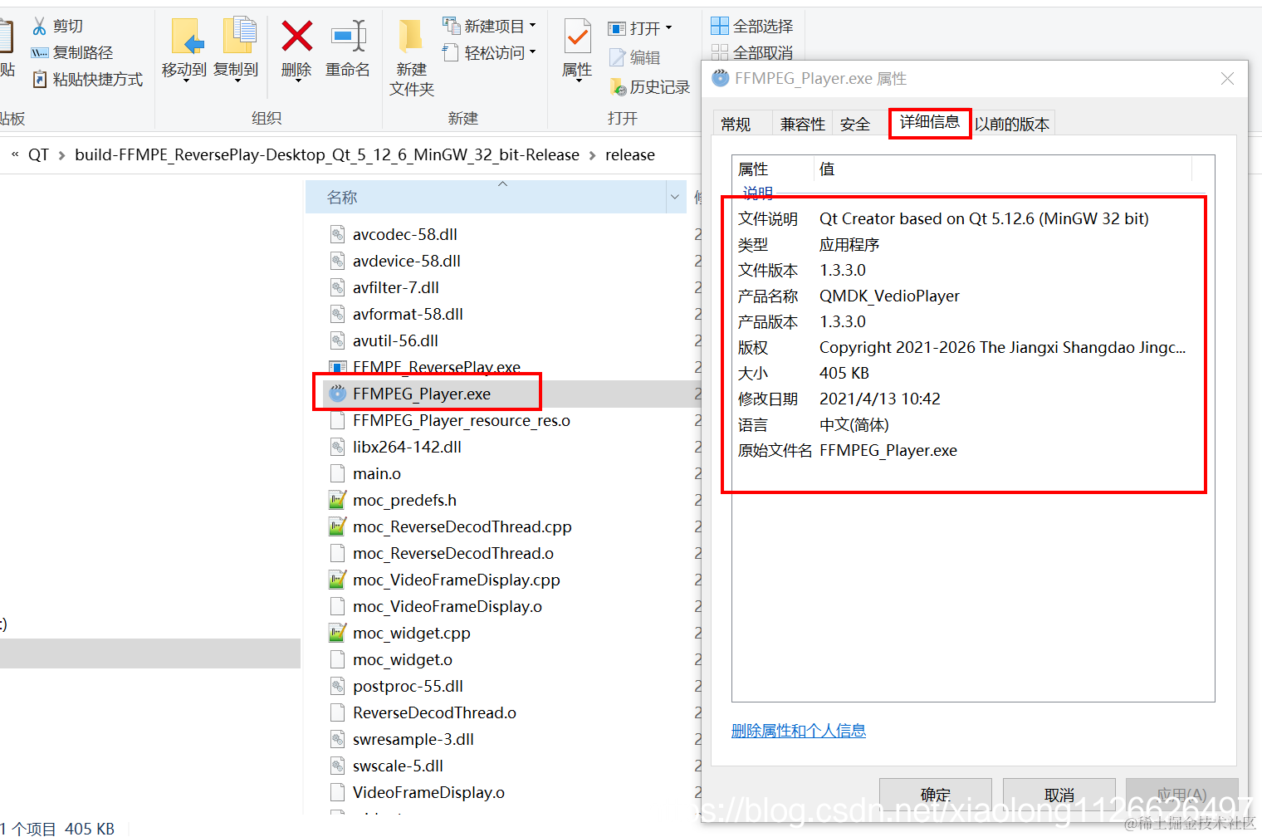Click OK (确定) button in properties dialog
Screen dimensions: 1262x837
936,794
